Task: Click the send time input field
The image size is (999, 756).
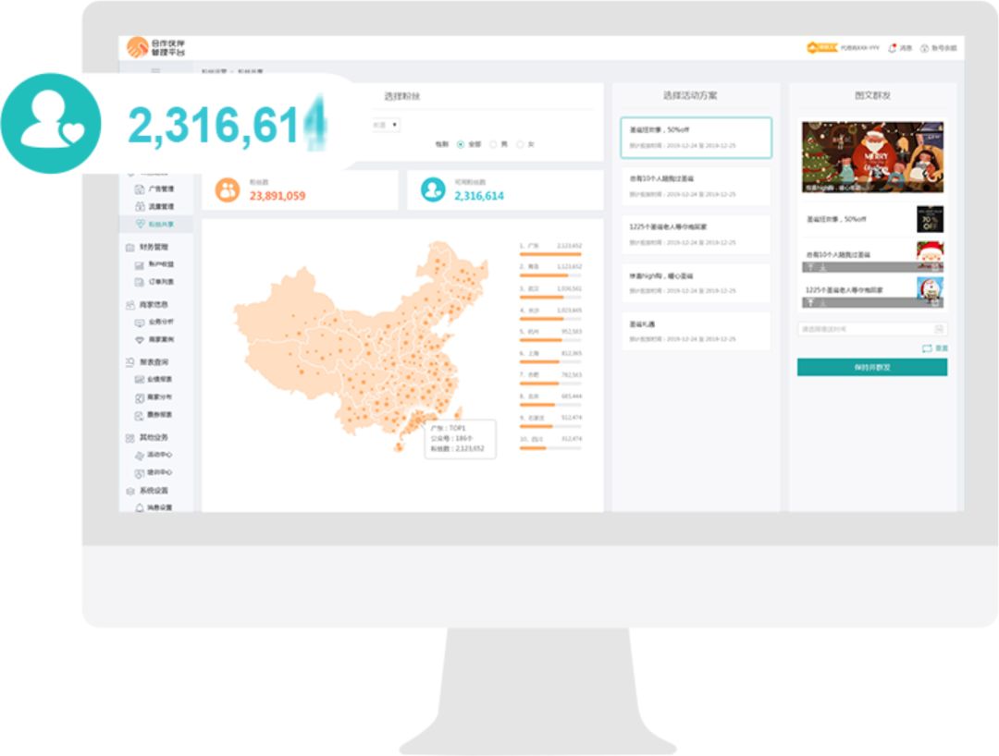Action: point(872,329)
